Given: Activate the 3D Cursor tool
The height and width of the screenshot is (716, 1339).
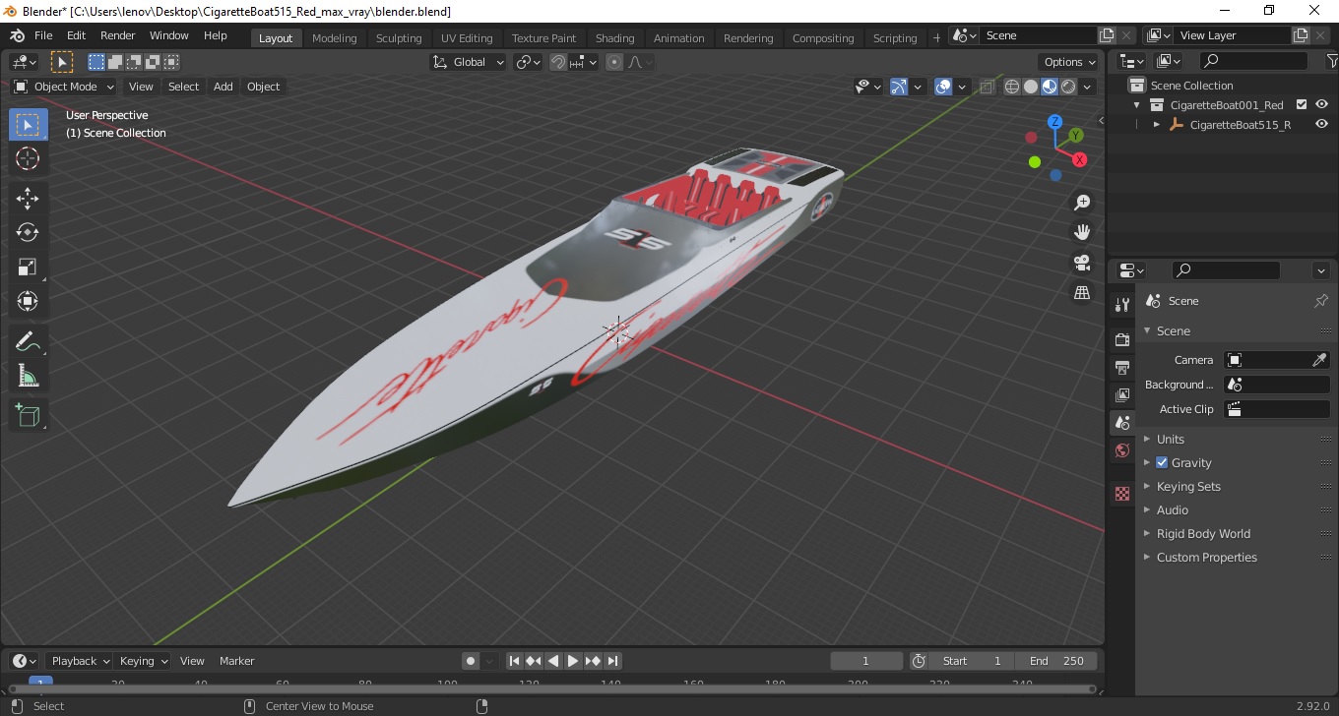Looking at the screenshot, I should pos(28,158).
